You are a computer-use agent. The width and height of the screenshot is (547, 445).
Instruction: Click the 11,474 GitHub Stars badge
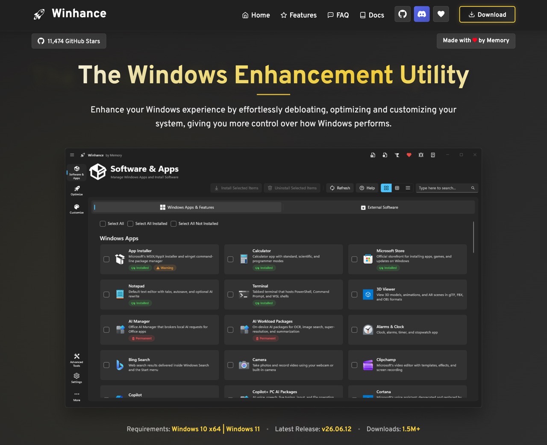point(69,41)
